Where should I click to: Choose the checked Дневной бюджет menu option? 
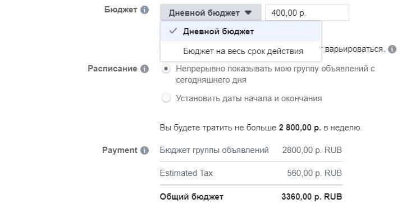click(x=241, y=31)
